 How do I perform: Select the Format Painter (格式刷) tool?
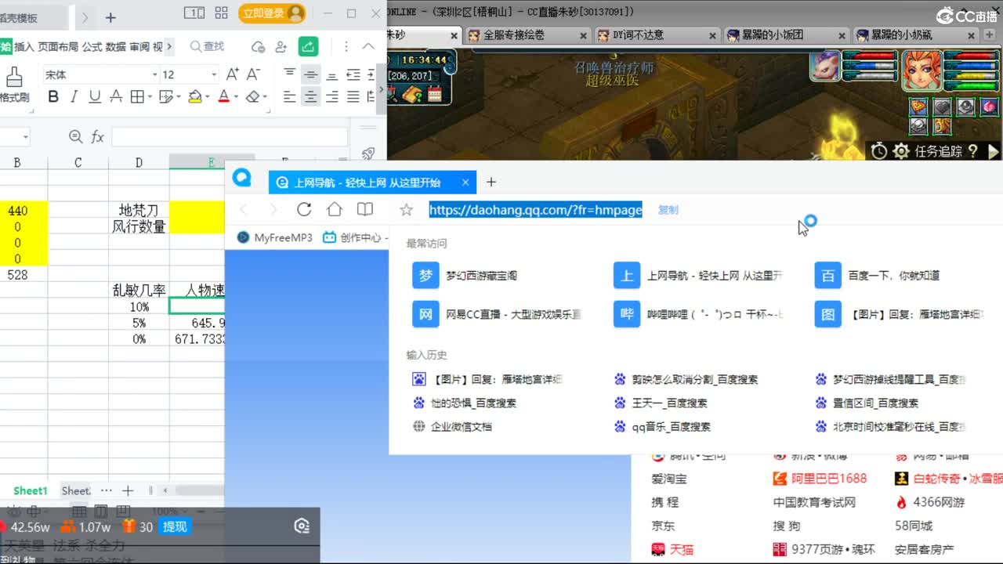14,82
